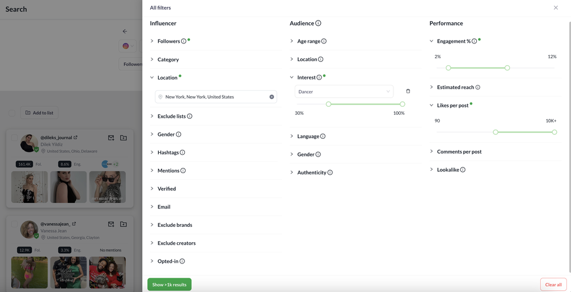Image resolution: width=571 pixels, height=292 pixels.
Task: Tick the checkbox on @vanessajean_ card
Action: point(14,224)
